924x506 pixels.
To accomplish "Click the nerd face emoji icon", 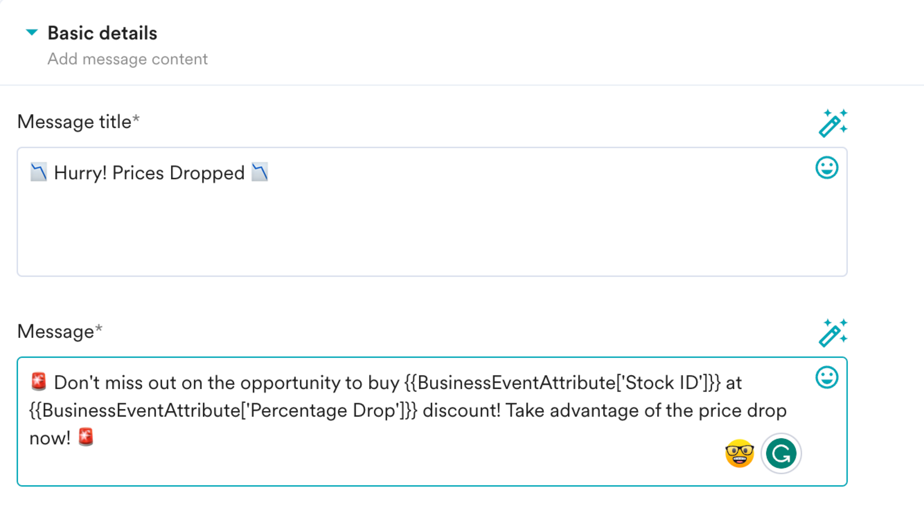I will pyautogui.click(x=739, y=453).
